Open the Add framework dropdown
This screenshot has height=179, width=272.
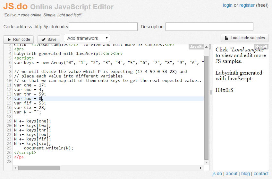pyautogui.click(x=87, y=38)
